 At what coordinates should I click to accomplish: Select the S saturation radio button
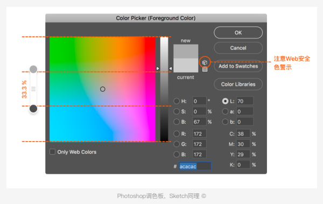point(177,111)
